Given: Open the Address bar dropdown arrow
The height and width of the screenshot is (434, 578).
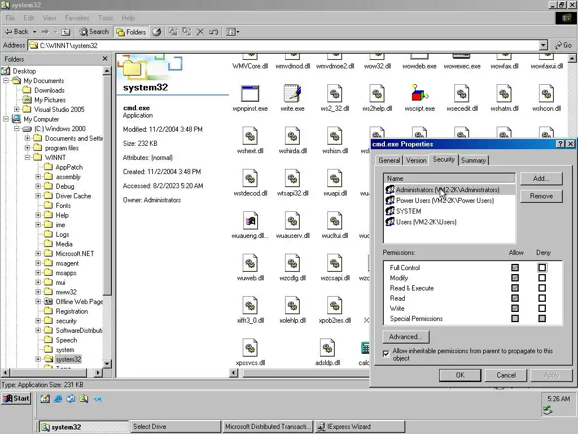Looking at the screenshot, I should pyautogui.click(x=544, y=45).
